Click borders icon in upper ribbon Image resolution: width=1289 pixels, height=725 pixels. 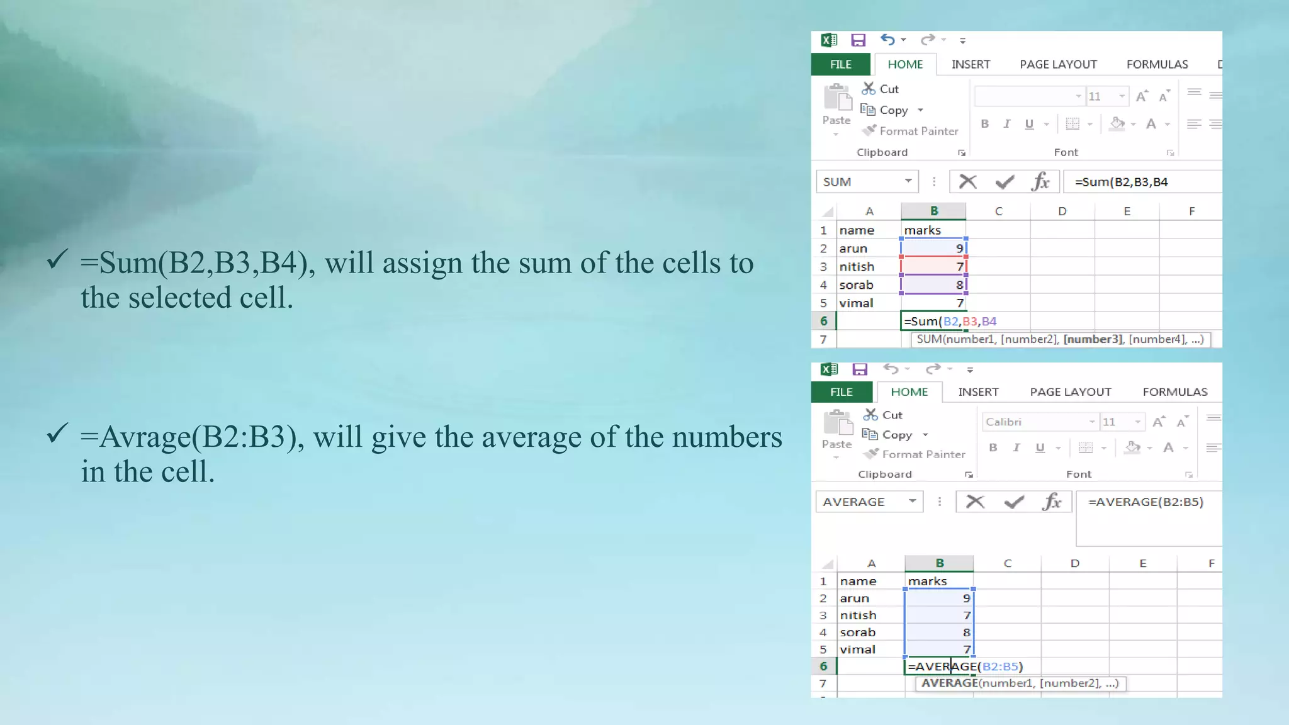click(1072, 124)
